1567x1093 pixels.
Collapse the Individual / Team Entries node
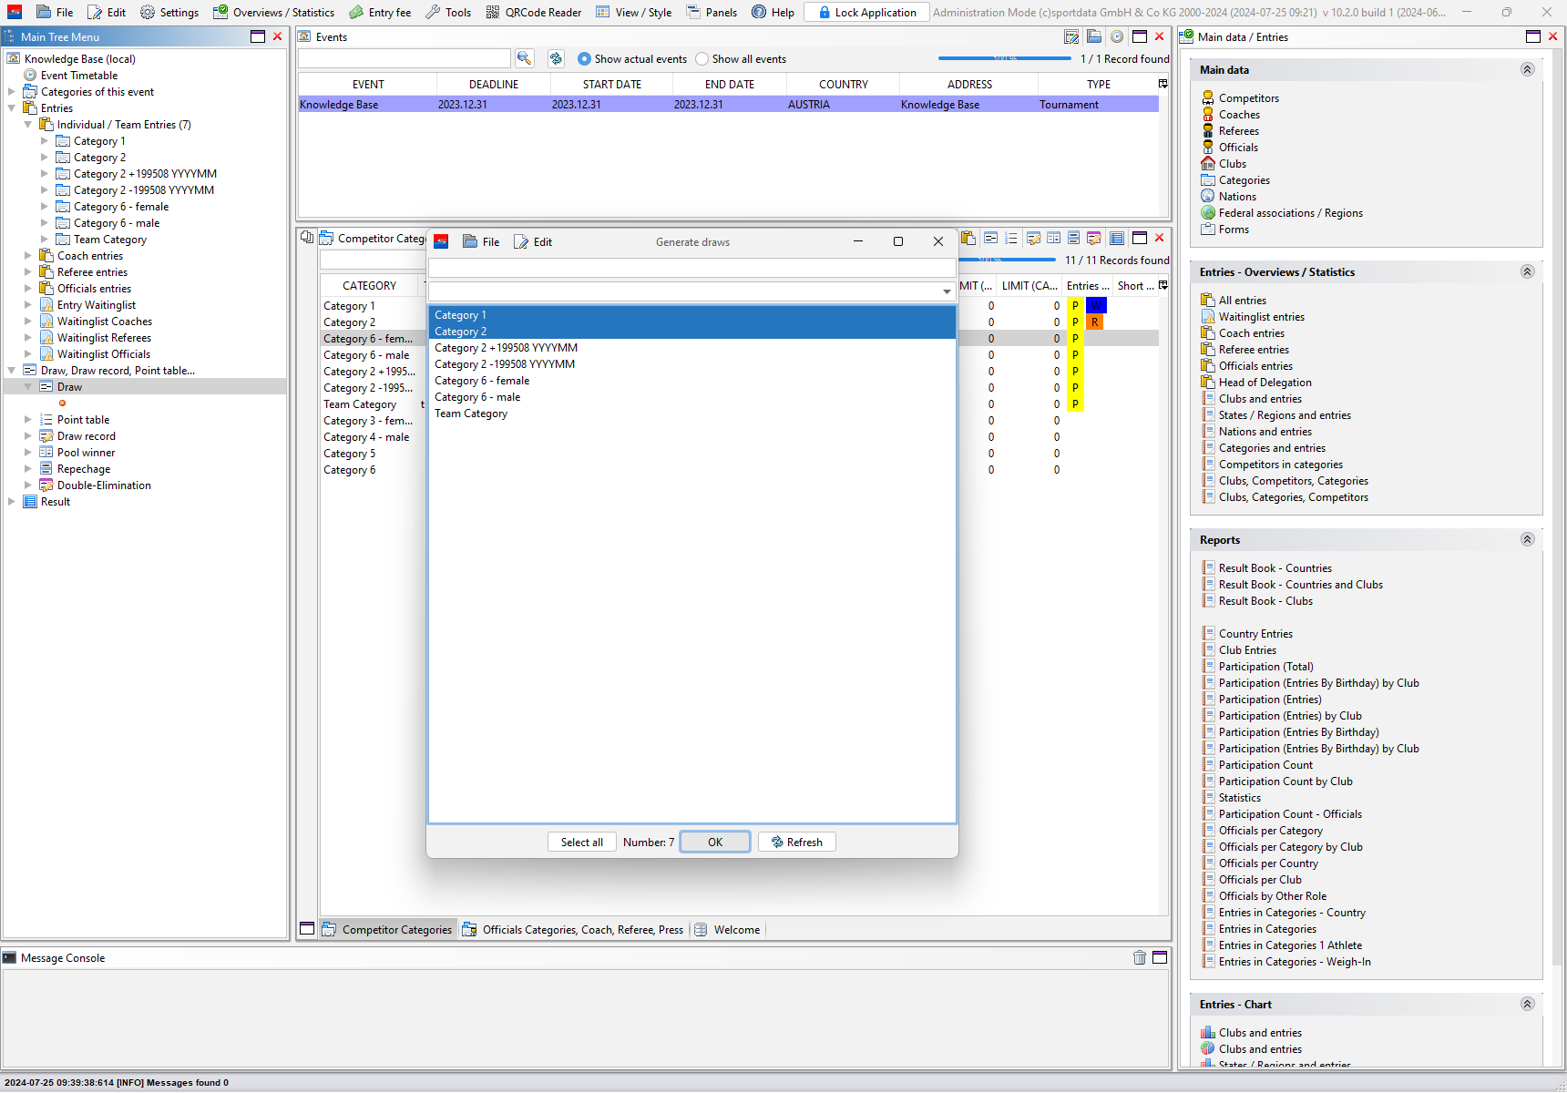coord(27,125)
